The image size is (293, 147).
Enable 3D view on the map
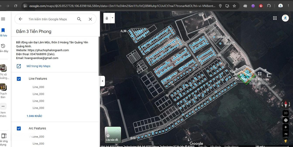(285, 113)
